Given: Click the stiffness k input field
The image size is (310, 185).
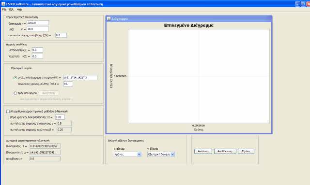Looking at the screenshot, I should pos(38,23).
